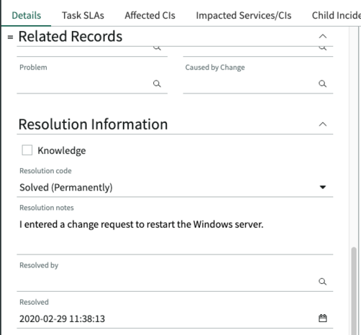This screenshot has height=335, width=361.
Task: Click the Knowledge label text
Action: [x=62, y=151]
